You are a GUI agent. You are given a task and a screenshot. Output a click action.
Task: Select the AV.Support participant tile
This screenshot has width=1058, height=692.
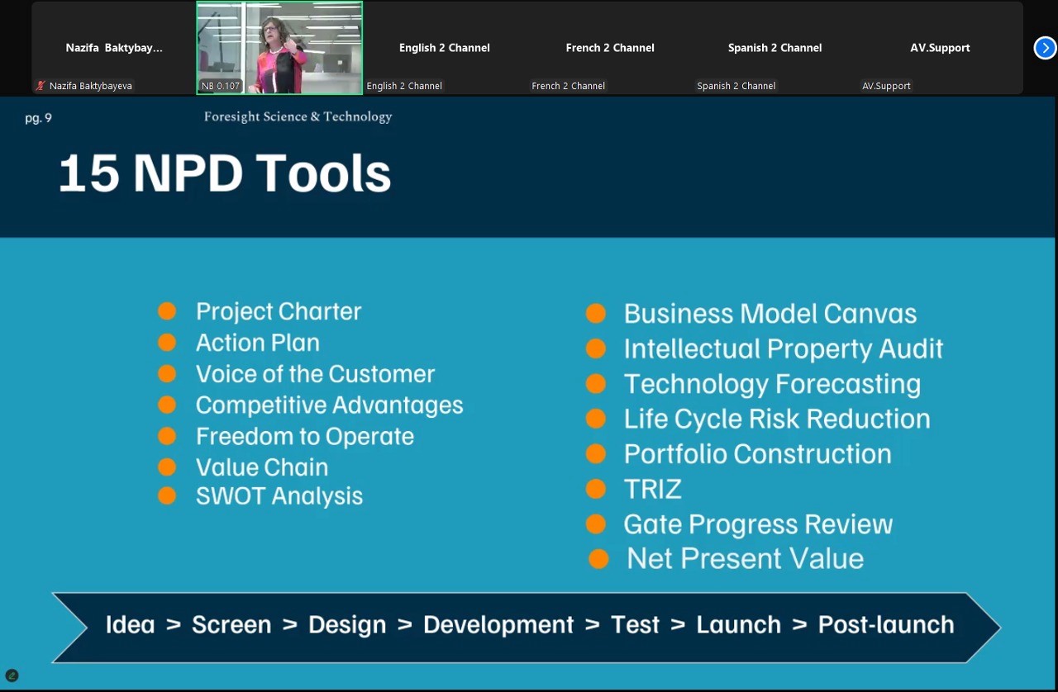[940, 48]
